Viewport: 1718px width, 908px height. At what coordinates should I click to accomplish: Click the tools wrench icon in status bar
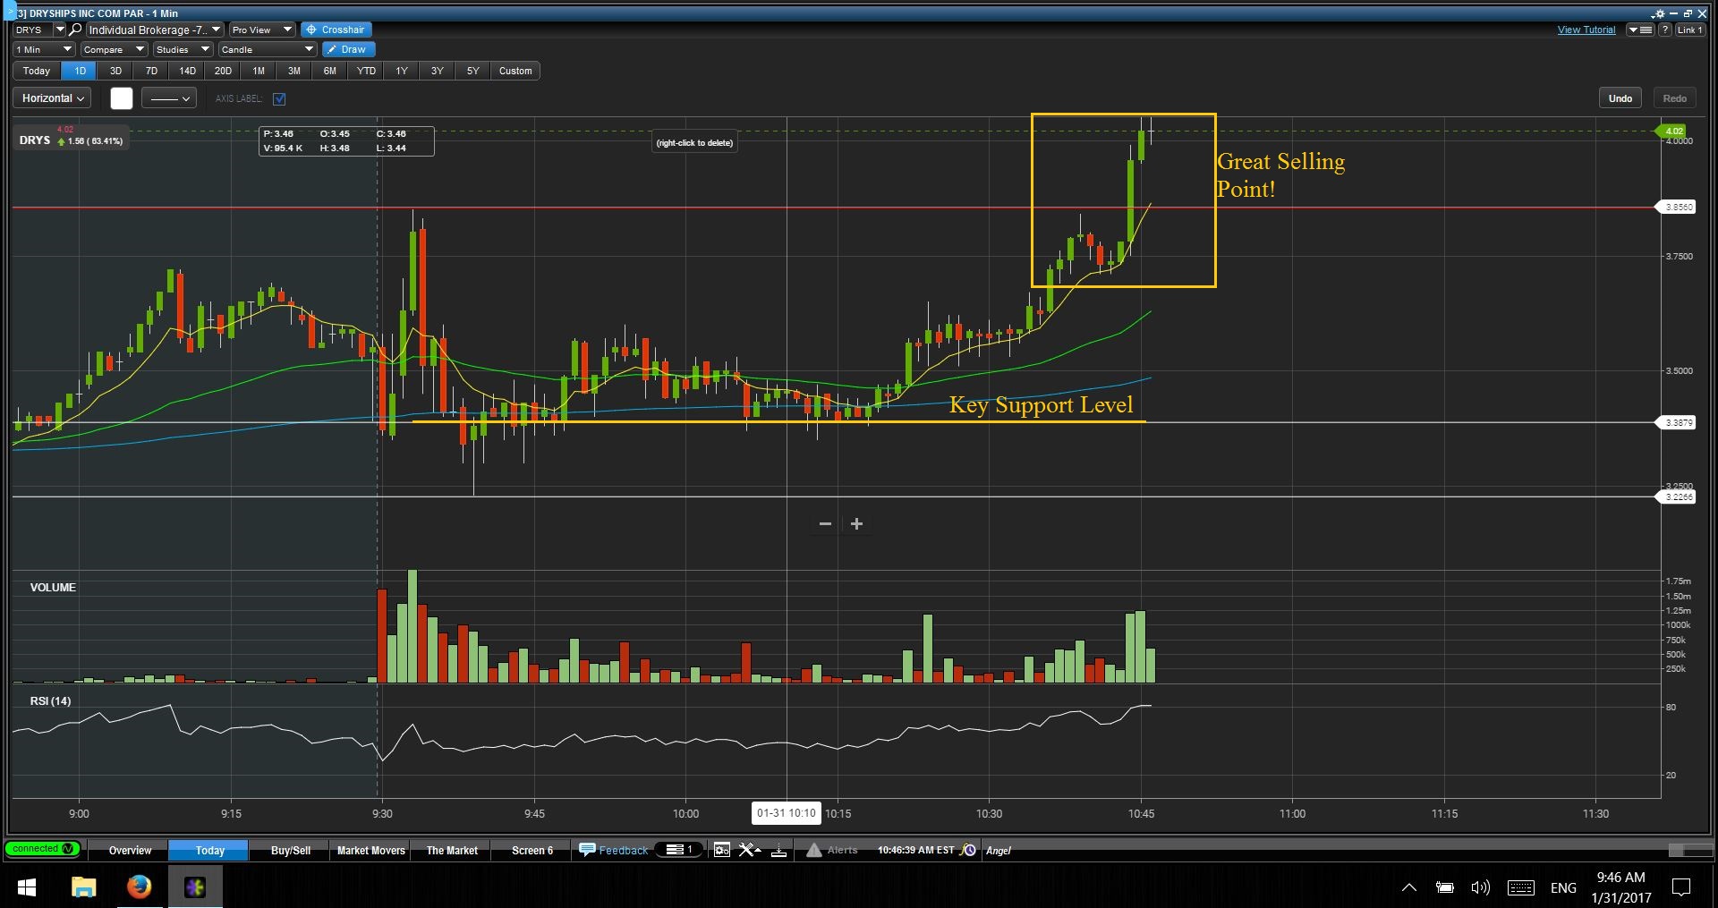749,850
